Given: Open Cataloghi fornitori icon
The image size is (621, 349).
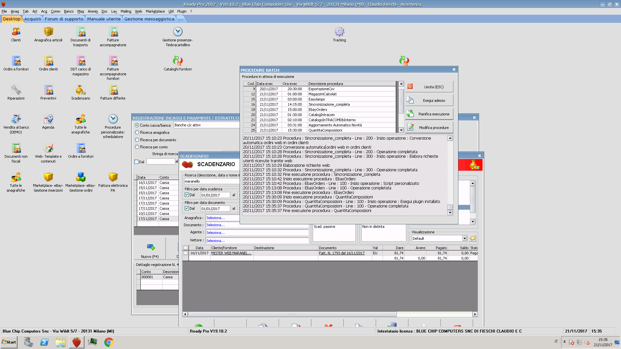Looking at the screenshot, I should click(x=178, y=61).
